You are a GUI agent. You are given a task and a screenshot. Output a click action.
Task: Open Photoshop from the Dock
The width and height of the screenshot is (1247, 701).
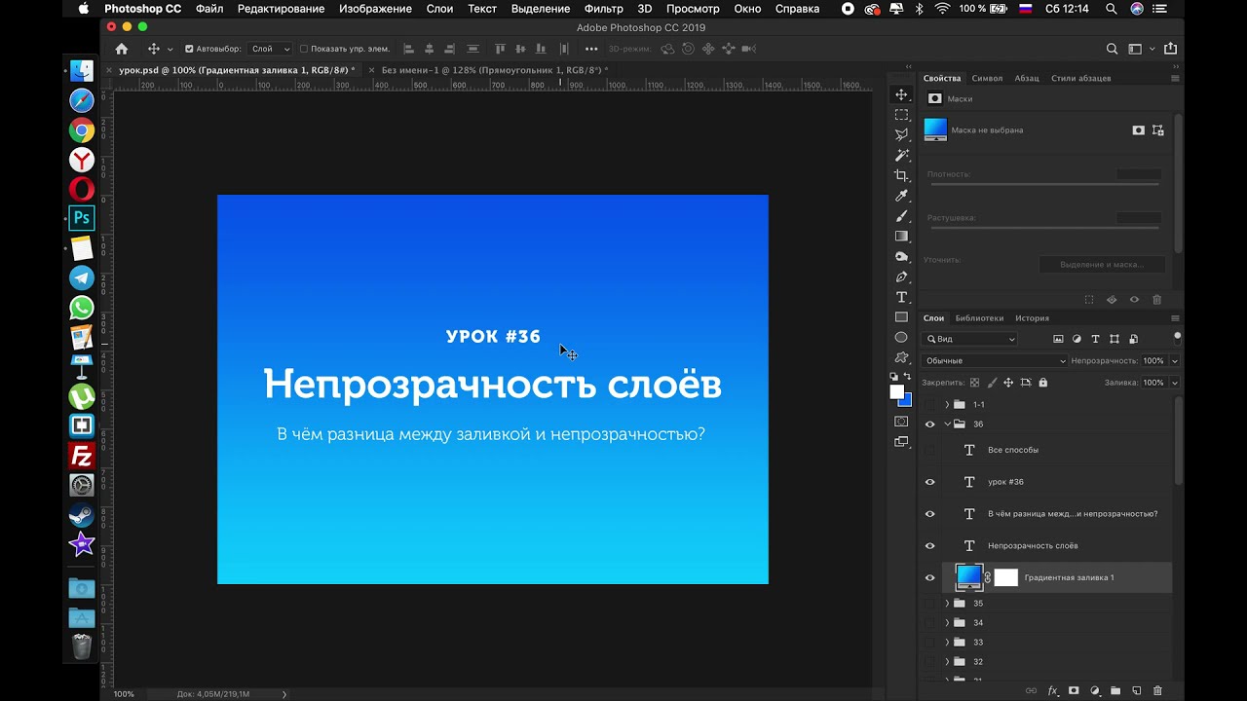82,217
